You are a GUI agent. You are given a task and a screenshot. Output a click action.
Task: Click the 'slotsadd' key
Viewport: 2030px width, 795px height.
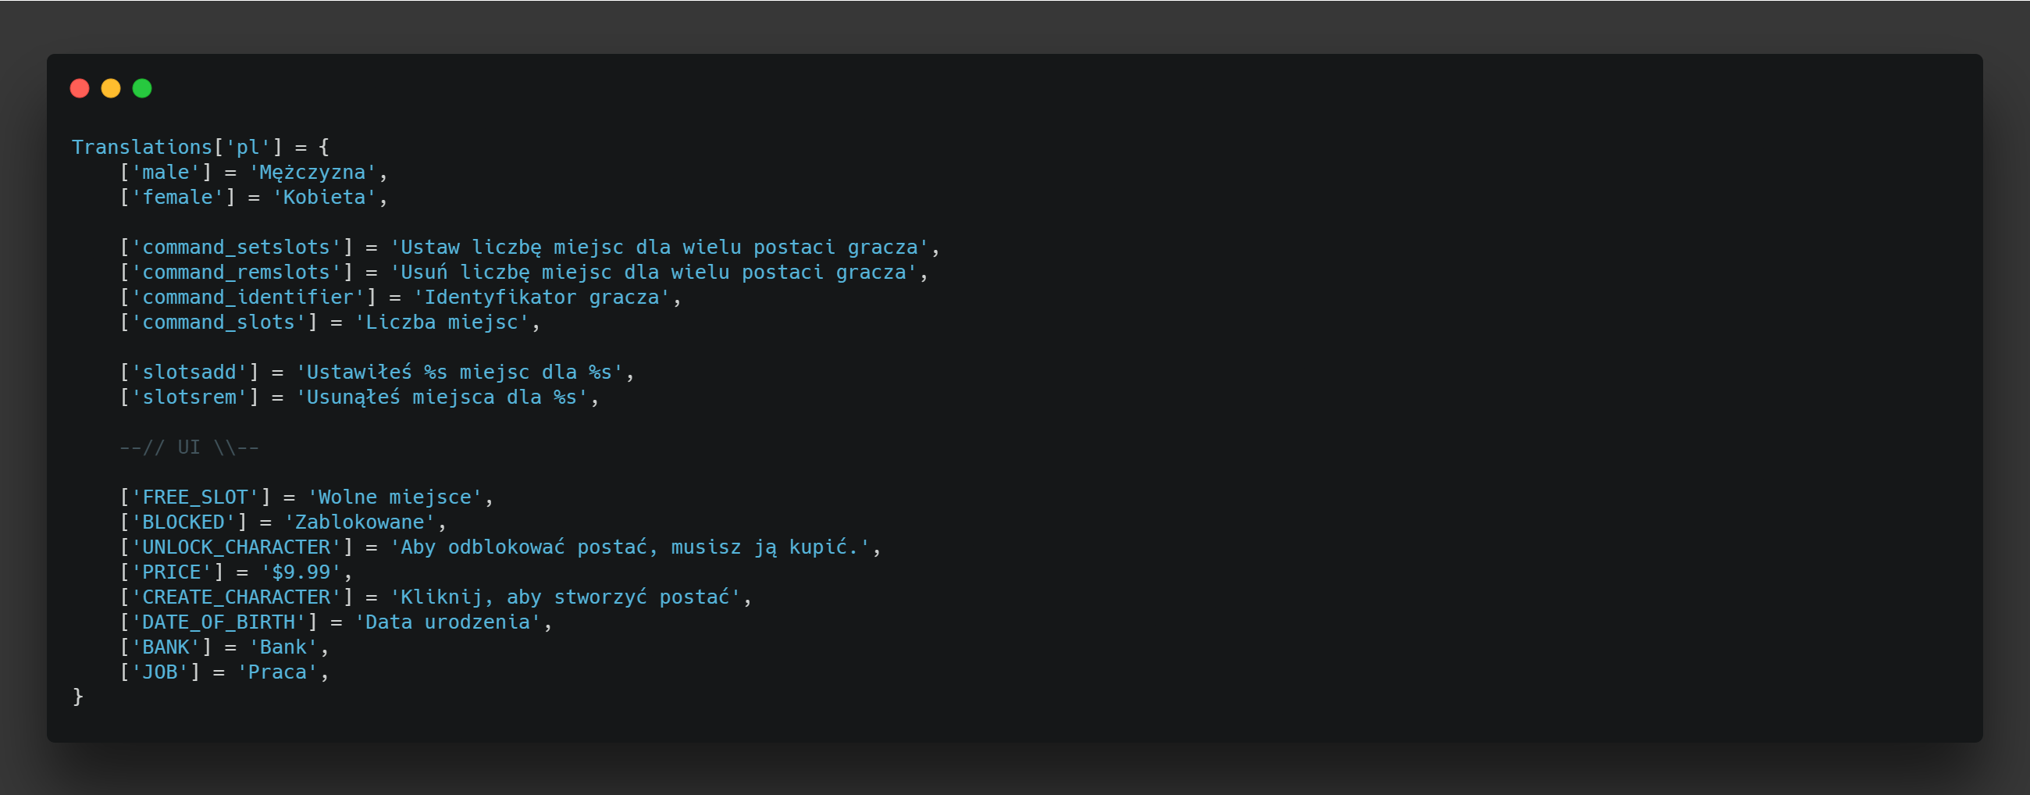(x=189, y=373)
